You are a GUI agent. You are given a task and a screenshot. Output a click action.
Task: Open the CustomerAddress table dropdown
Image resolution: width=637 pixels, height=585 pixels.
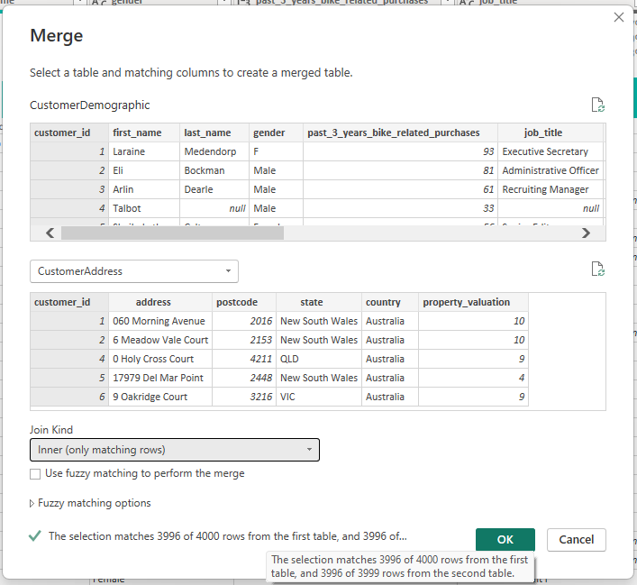(x=134, y=270)
